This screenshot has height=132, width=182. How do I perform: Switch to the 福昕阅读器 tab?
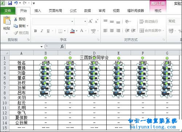(135, 11)
